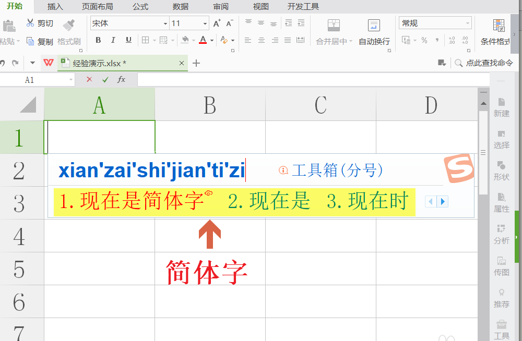This screenshot has height=341, width=522.
Task: Click the 工具 icon in the sidebar
Action: pos(501,331)
